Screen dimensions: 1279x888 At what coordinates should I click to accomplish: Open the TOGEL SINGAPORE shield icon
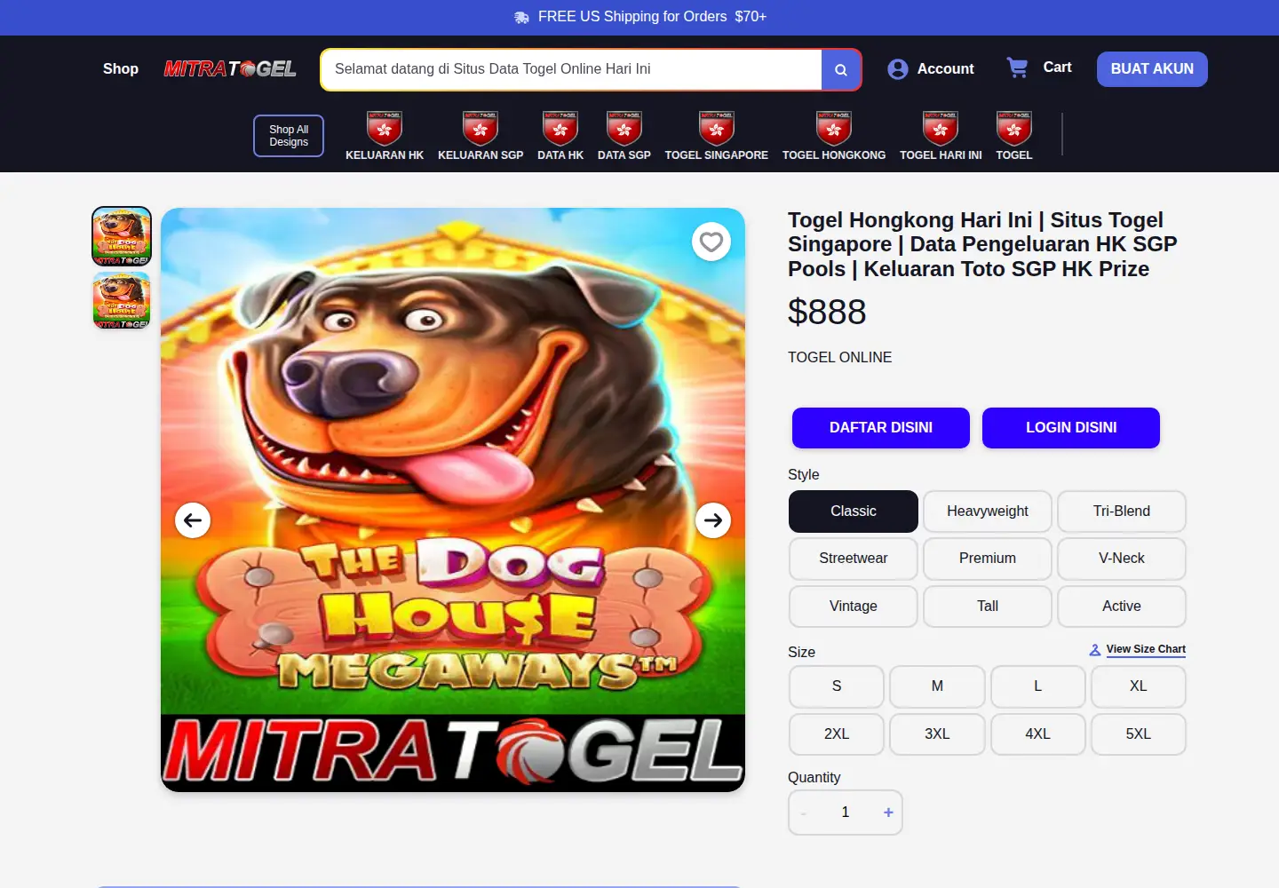(x=717, y=128)
